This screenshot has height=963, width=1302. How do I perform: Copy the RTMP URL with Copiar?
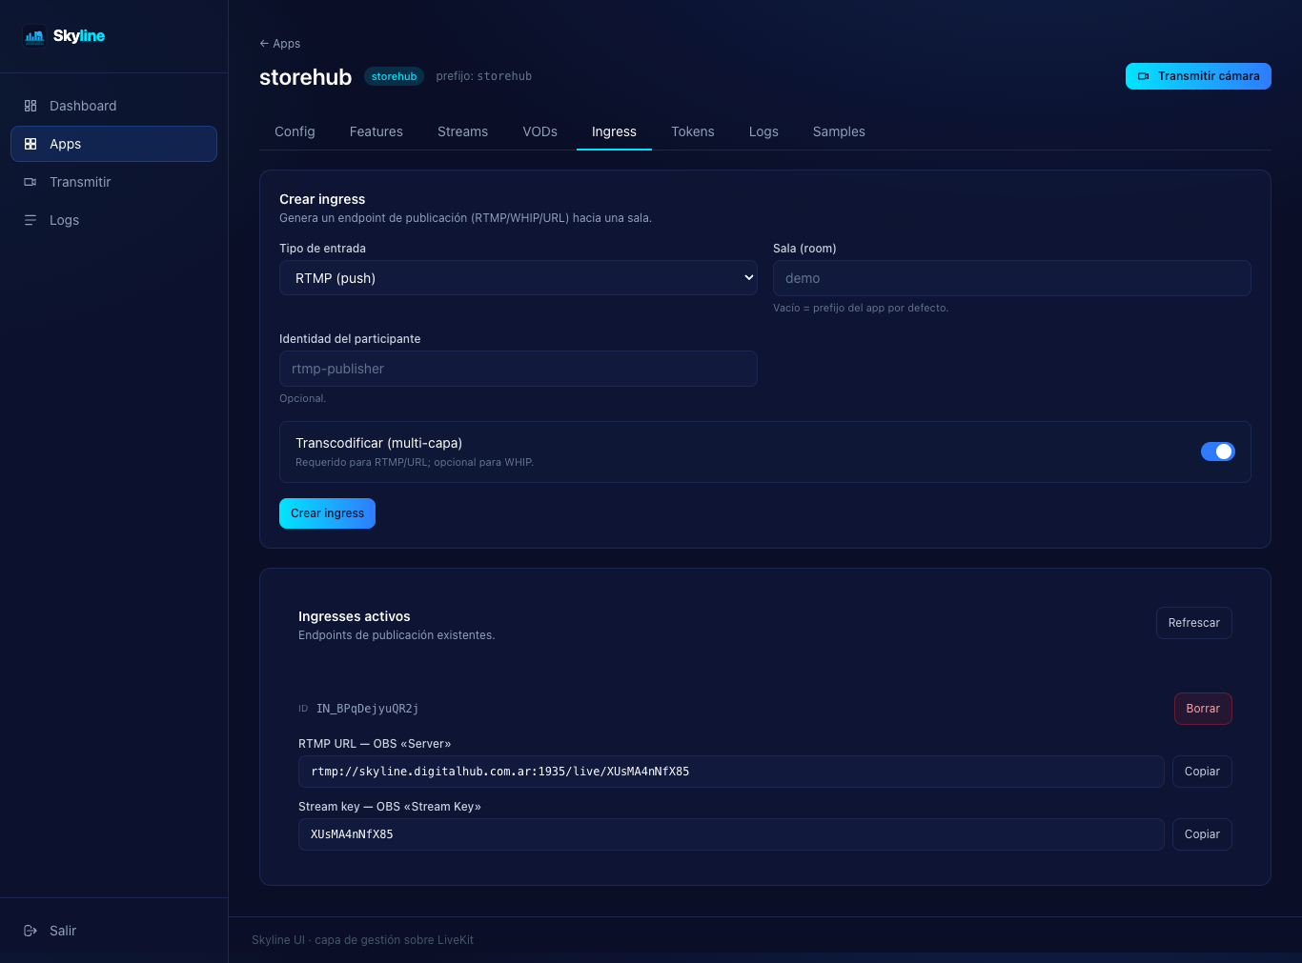1202,772
